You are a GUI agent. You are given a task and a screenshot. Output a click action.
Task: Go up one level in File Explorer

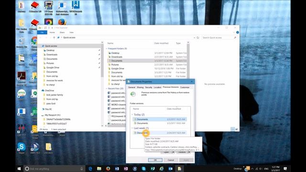tap(54, 37)
